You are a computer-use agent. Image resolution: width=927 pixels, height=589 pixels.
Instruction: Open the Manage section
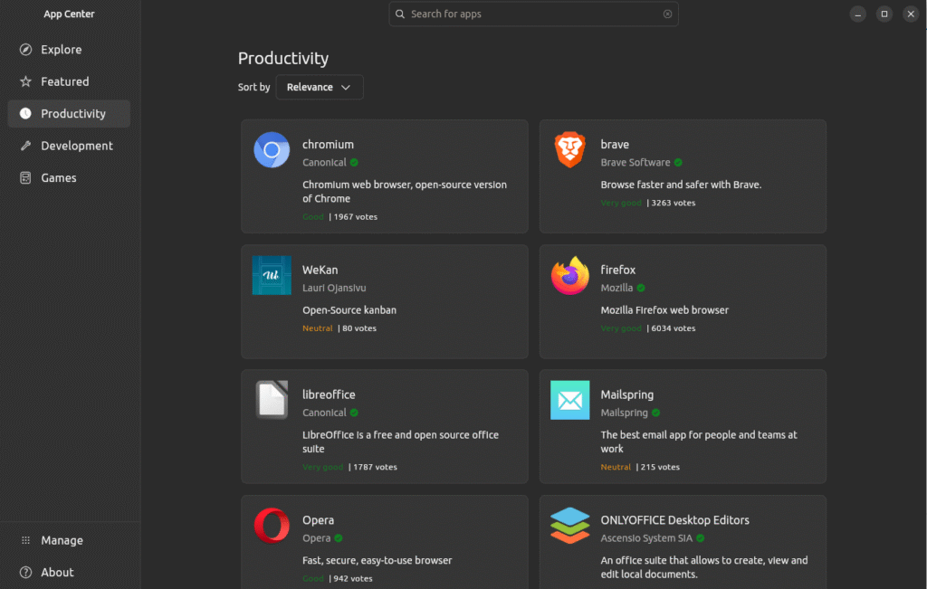point(61,540)
